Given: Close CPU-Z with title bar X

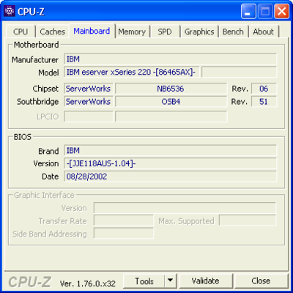Looking at the screenshot, I should [281, 12].
